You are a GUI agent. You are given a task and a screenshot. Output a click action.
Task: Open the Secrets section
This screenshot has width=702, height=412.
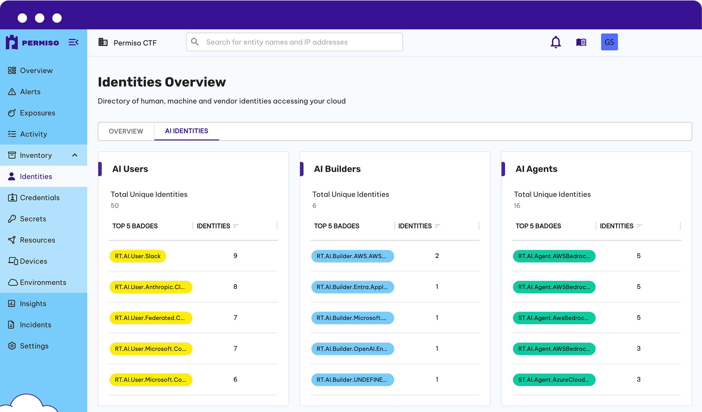tap(33, 219)
